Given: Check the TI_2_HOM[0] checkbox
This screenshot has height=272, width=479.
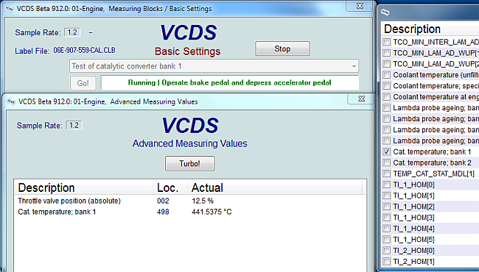Looking at the screenshot, I should click(387, 251).
